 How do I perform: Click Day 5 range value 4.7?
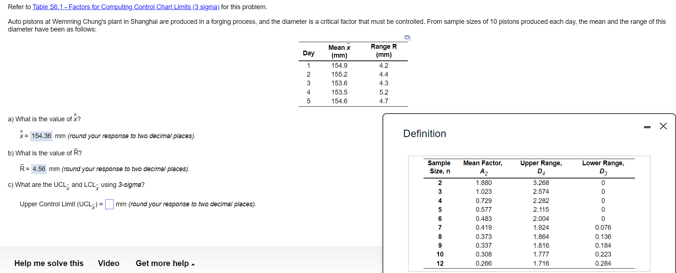click(384, 101)
